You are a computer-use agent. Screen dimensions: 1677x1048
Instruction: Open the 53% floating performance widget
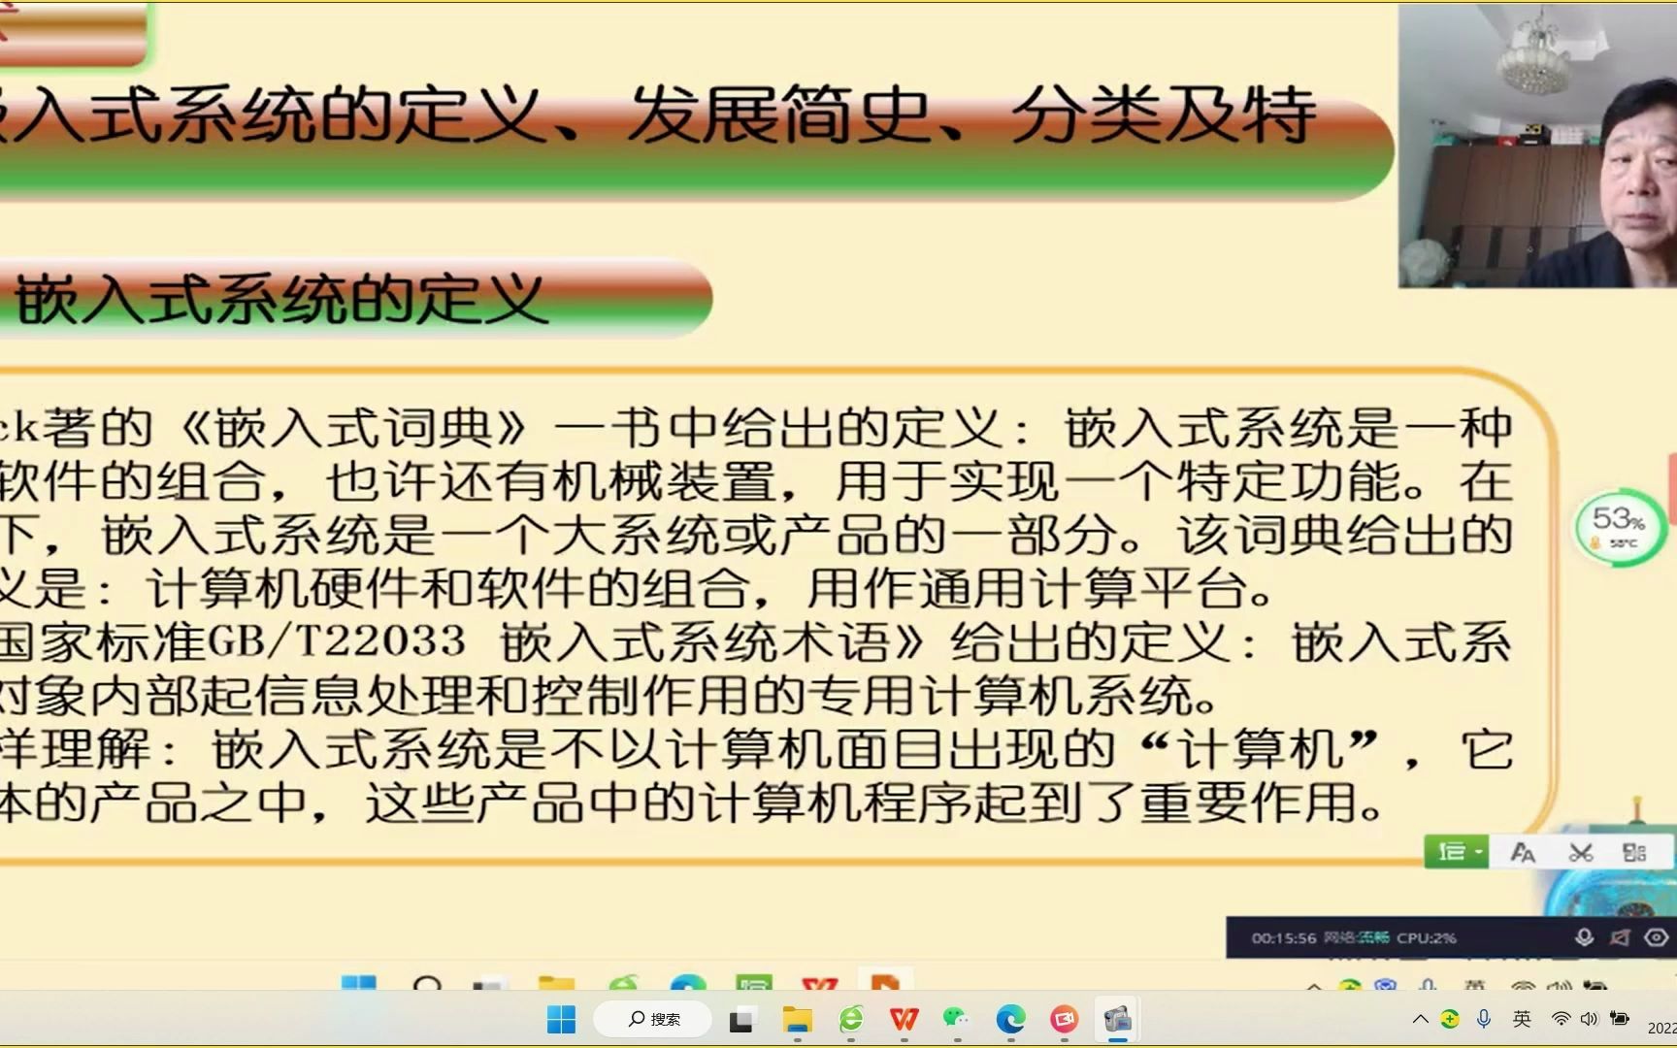tap(1619, 528)
